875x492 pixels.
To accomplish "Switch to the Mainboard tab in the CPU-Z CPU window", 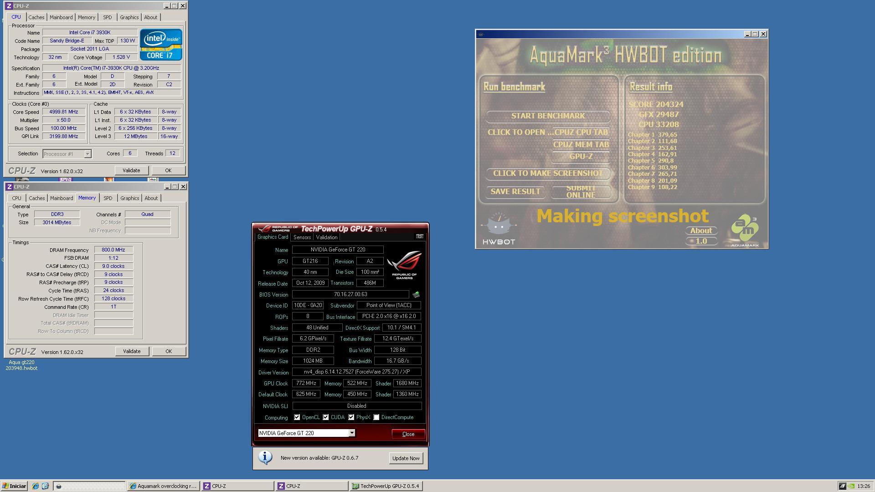I will (61, 17).
